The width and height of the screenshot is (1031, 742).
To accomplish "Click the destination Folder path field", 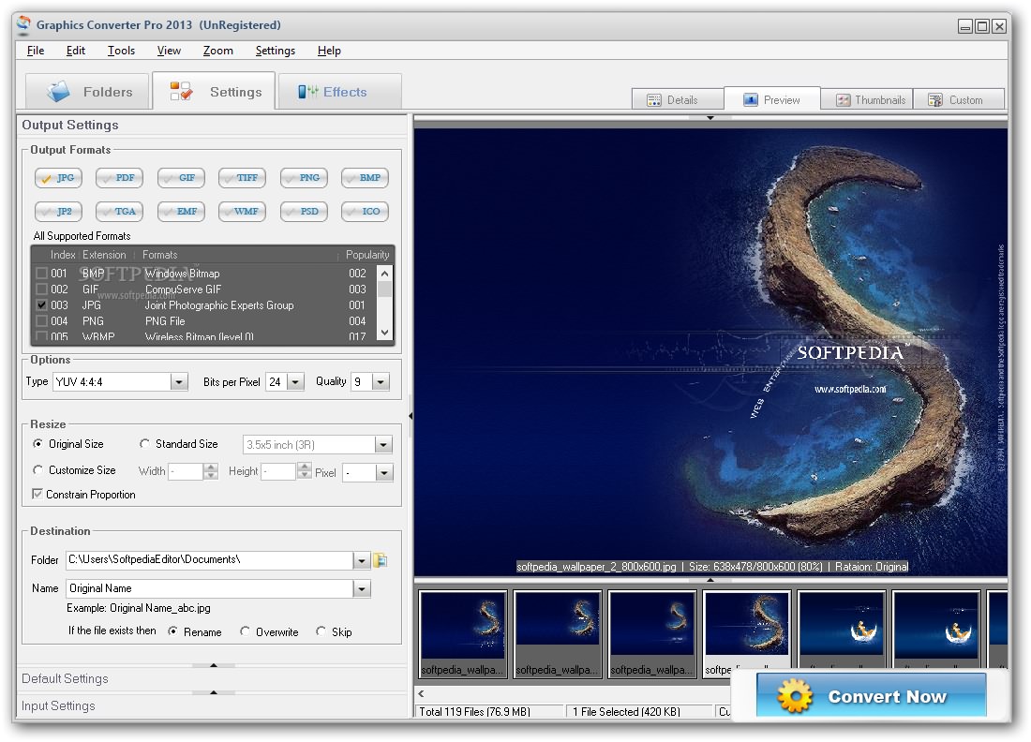I will click(x=210, y=560).
